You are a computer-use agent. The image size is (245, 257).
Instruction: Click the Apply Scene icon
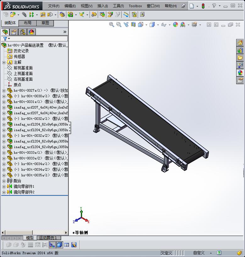click(x=183, y=24)
